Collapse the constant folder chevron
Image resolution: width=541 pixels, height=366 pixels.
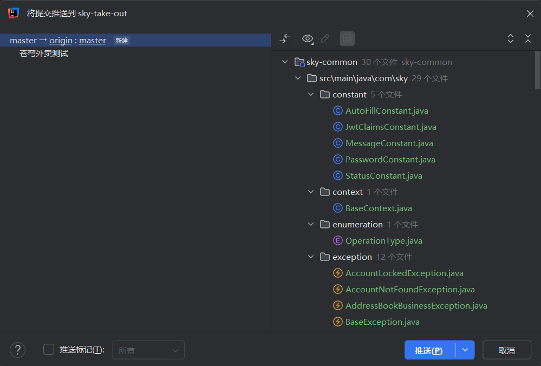coord(311,94)
